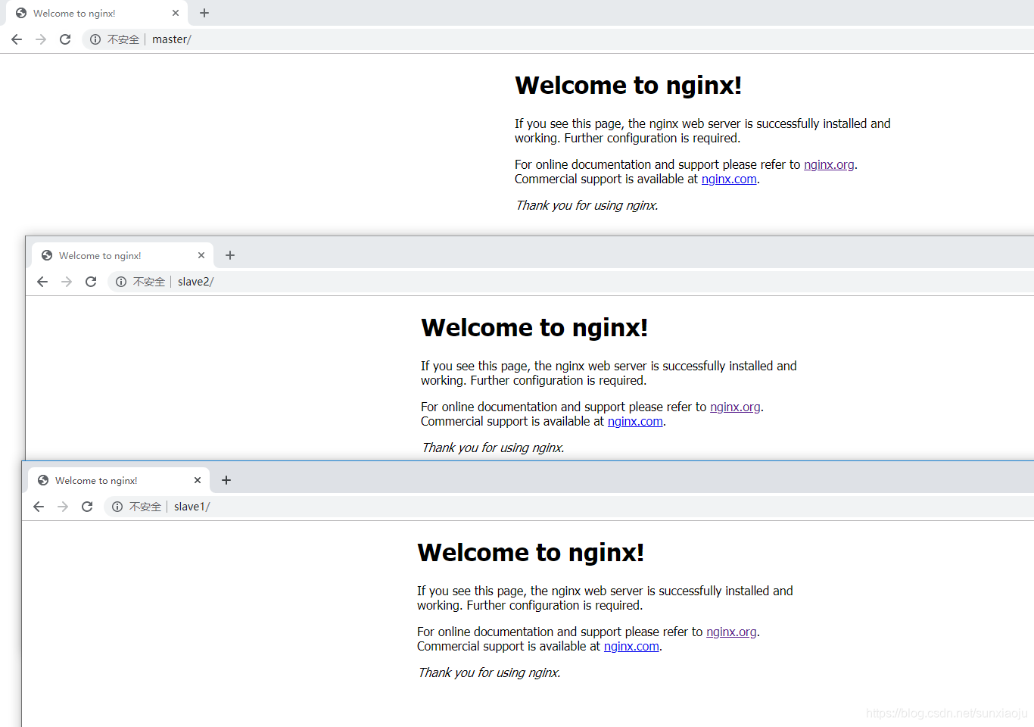Screen dimensions: 1034x727
Task: Click globe favicon on slave1 window tab
Action: point(43,480)
